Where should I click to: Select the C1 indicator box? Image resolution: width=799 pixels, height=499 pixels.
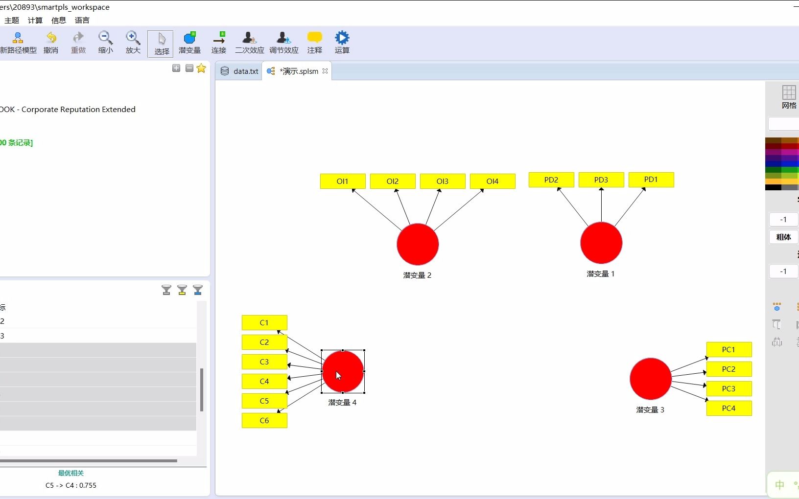tap(264, 322)
